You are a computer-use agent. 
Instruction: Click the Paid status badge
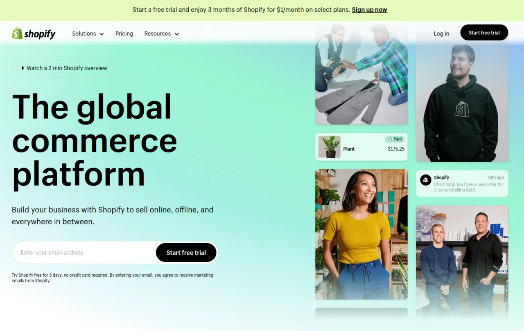pos(395,139)
